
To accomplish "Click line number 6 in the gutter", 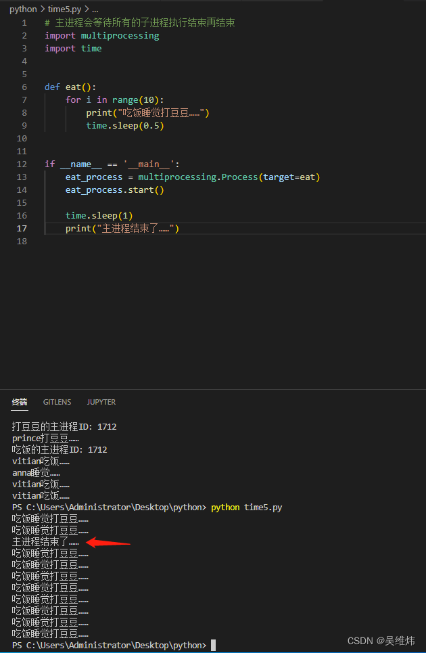I will click(x=24, y=87).
